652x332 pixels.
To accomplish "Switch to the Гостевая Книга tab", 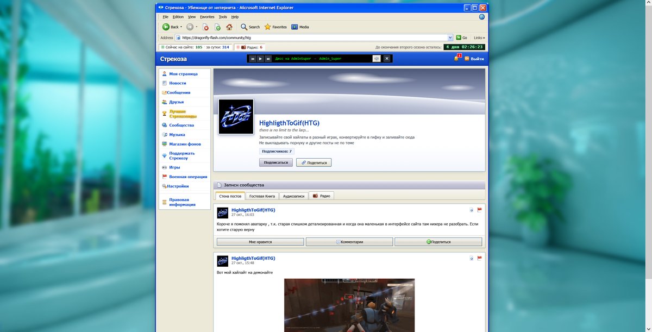I will click(262, 196).
